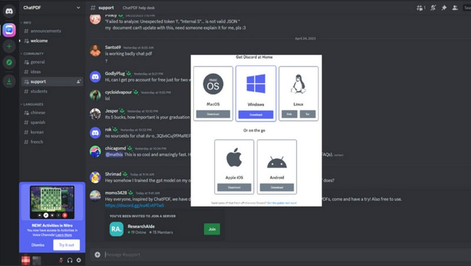Open the Discord home direct messages icon

click(9, 11)
